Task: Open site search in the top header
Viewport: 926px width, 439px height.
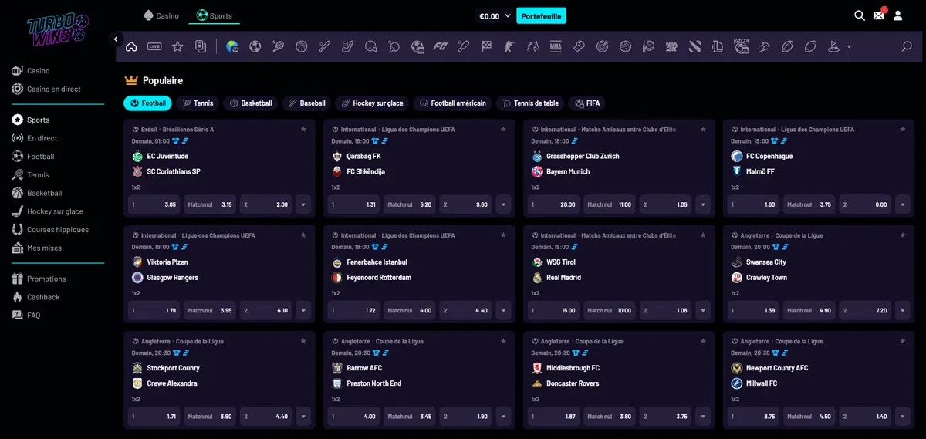Action: tap(860, 15)
